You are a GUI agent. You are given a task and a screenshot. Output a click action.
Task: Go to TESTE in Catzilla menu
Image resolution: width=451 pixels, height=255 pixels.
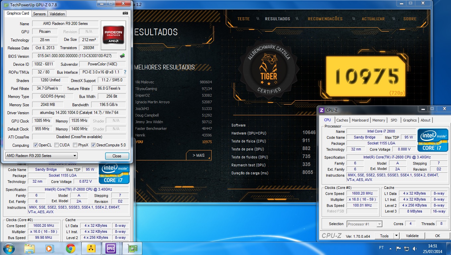click(243, 19)
